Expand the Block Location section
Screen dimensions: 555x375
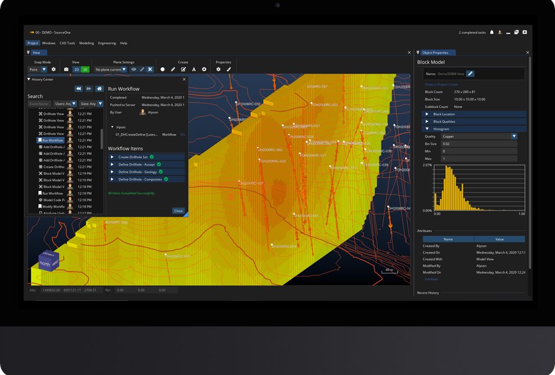(x=474, y=114)
